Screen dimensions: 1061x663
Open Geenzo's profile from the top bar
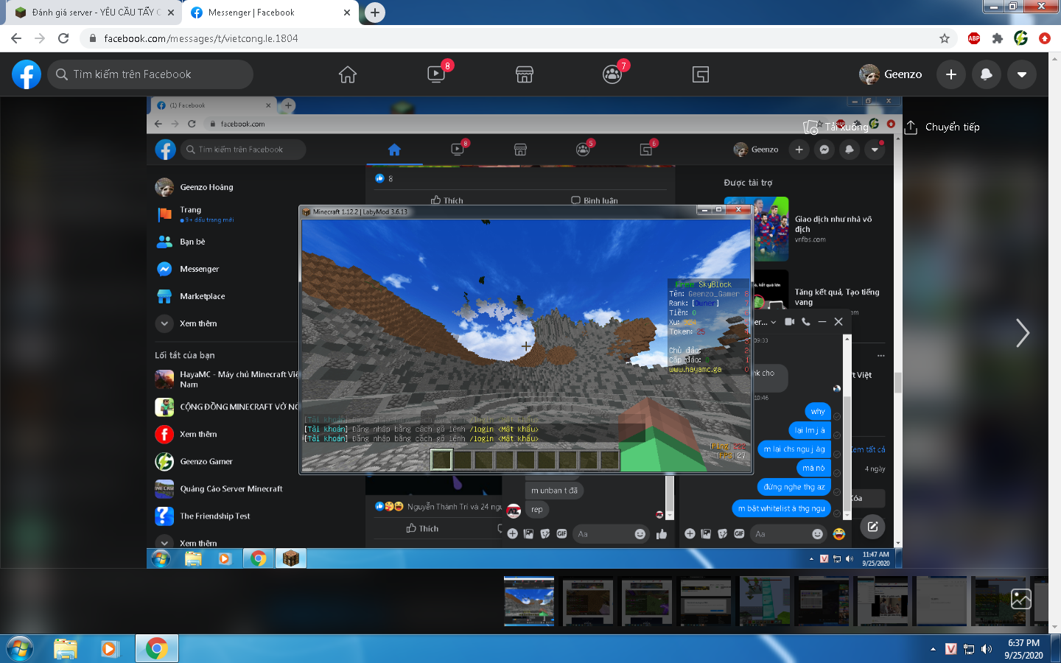click(891, 74)
